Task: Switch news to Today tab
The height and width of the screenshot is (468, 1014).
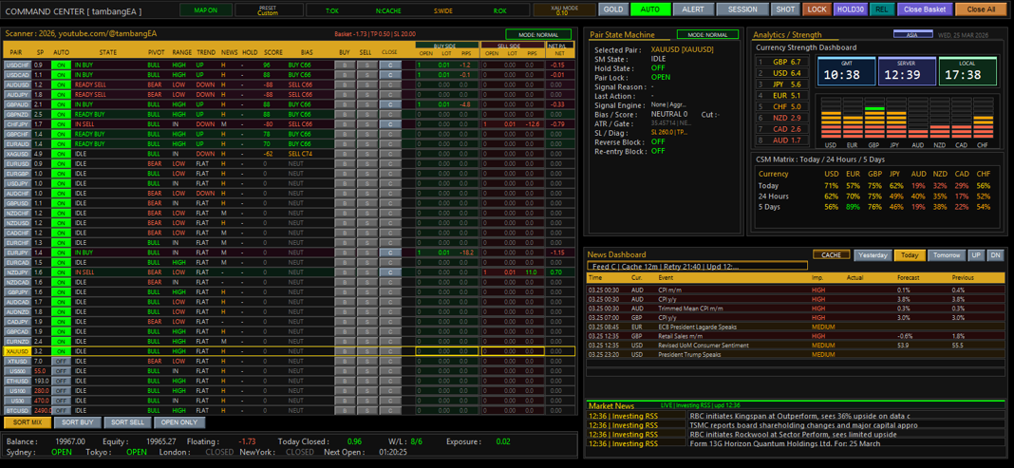Action: [910, 255]
